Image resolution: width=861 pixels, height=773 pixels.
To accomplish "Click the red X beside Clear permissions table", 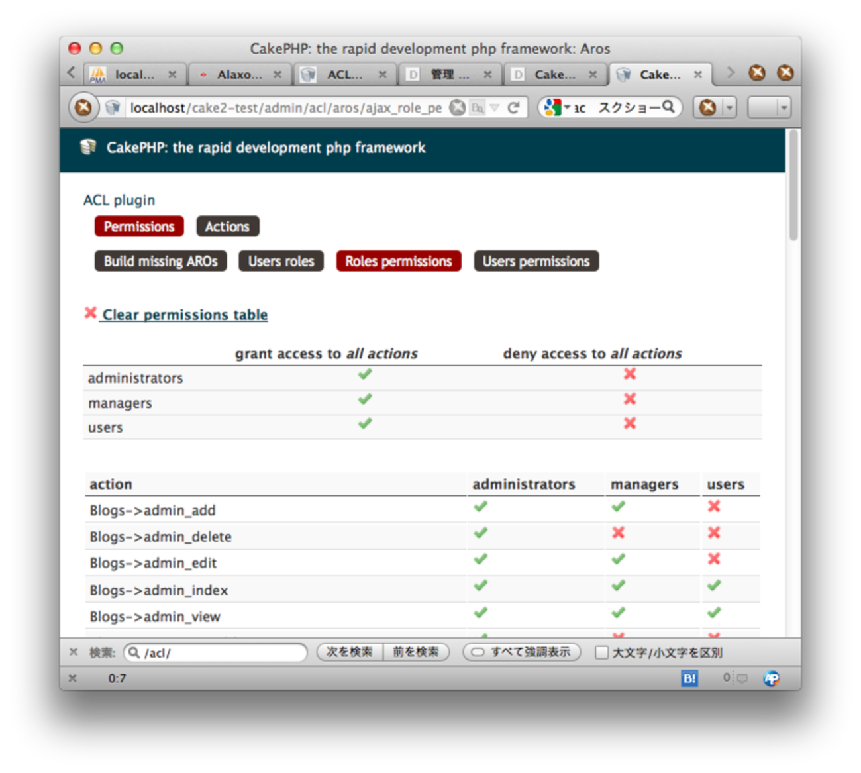I will pyautogui.click(x=91, y=313).
